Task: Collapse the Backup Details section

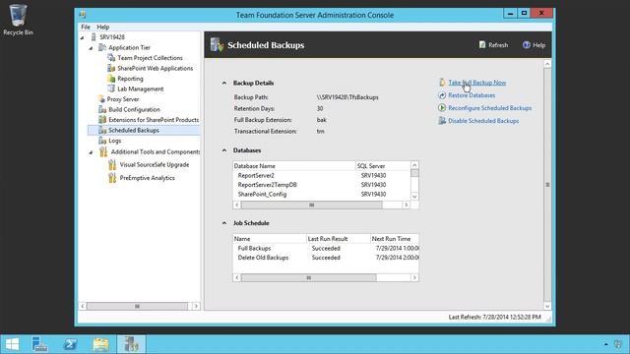Action: (224, 83)
